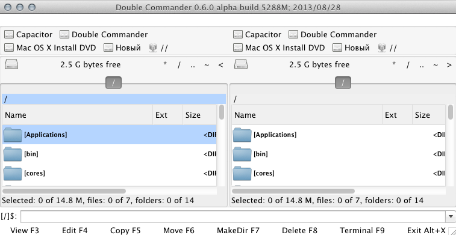Select the right panel / tab
Screen dimensions: 456x235
[x=343, y=83]
